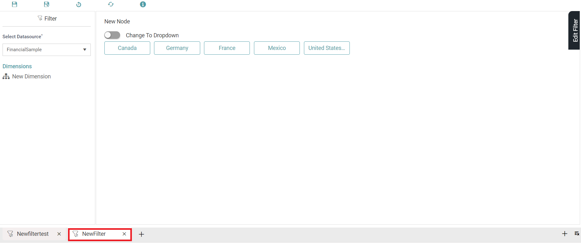Toggle the Change To Dropdown switch
Viewport: 581px width, 244px height.
tap(112, 35)
